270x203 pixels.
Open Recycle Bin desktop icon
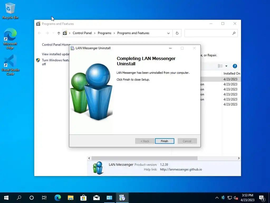click(10, 11)
